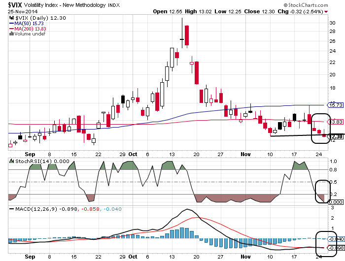Screen dimensions: 345x261
Task: Click the 25-Nov-2014 date label
Action: point(23,11)
